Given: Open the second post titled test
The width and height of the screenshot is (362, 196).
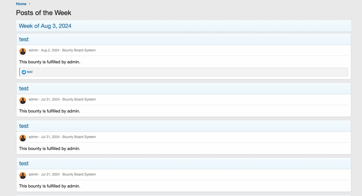Looking at the screenshot, I should coord(24,88).
